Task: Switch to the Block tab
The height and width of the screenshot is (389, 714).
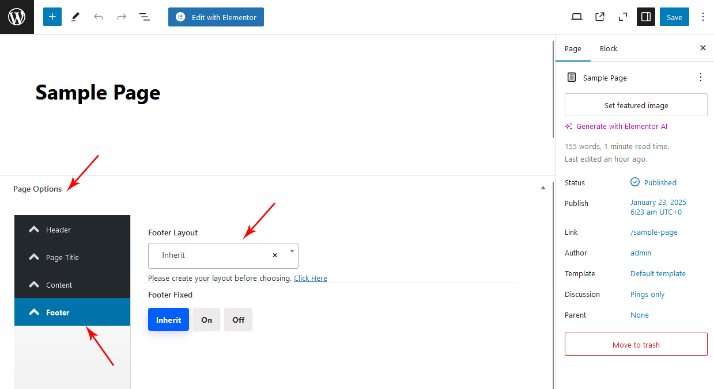Action: point(609,48)
